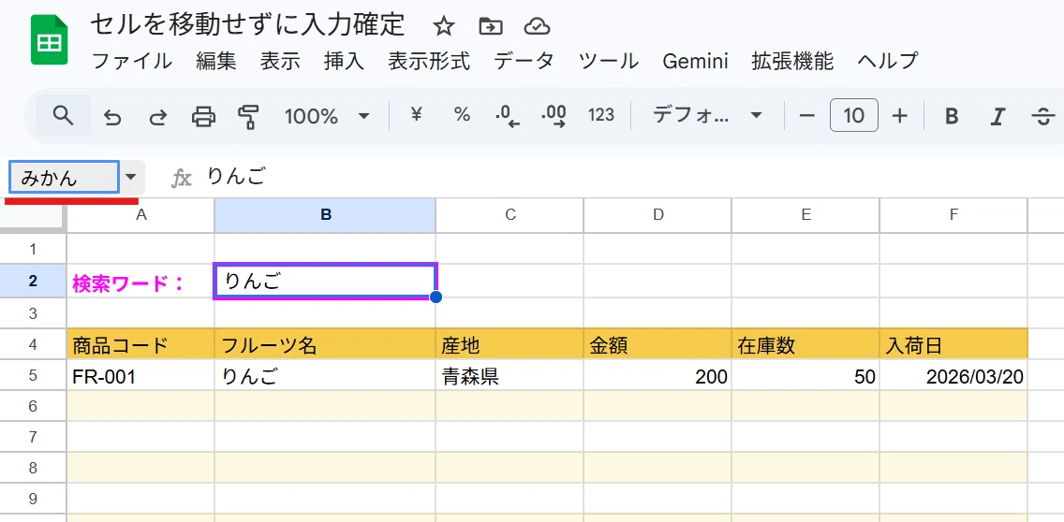Image resolution: width=1064 pixels, height=522 pixels.
Task: Toggle italic formatting
Action: [x=997, y=117]
